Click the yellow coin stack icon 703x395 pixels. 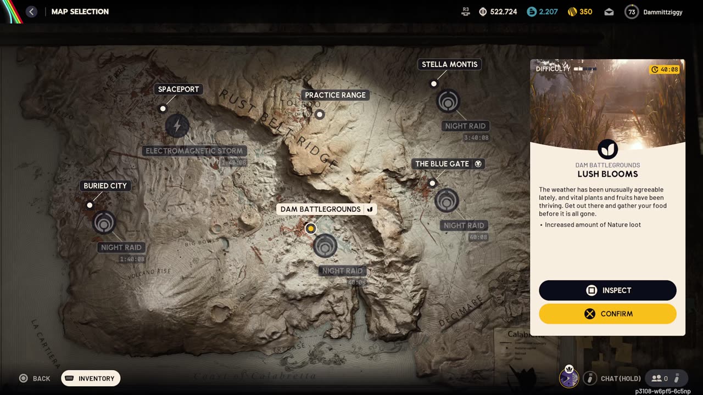click(x=572, y=12)
